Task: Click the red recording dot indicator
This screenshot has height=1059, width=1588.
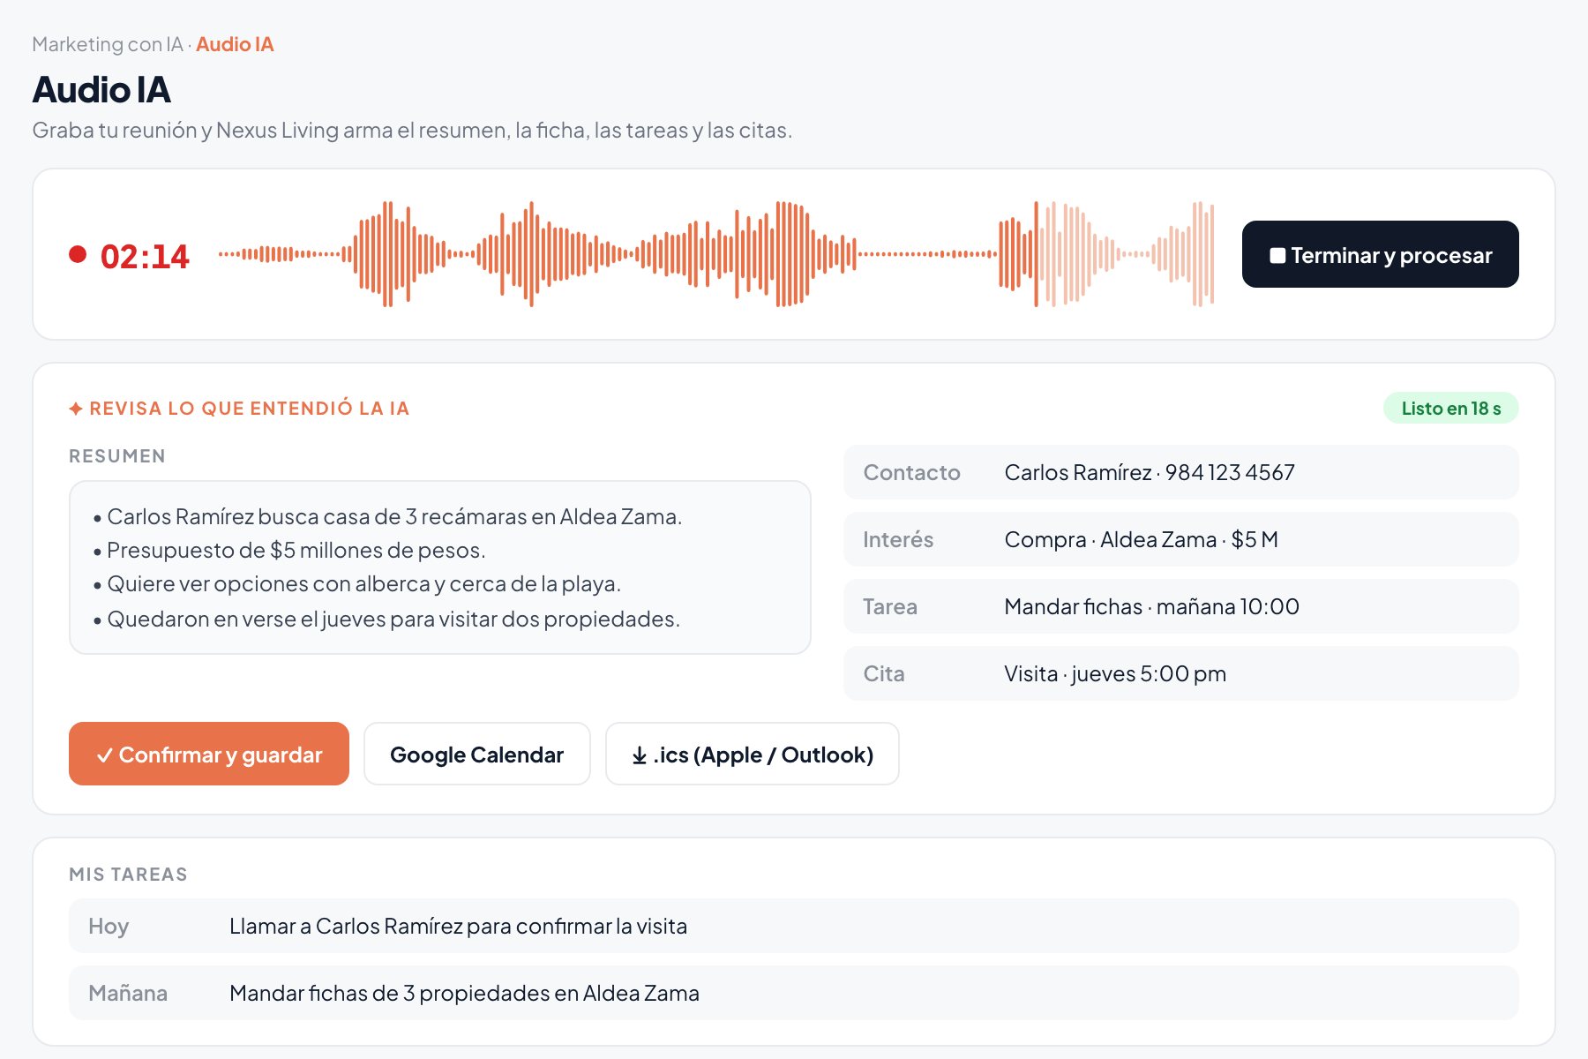Action: pos(78,254)
